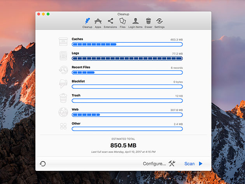The image size is (245, 184).
Task: Select the Trash progress bar
Action: click(x=127, y=101)
